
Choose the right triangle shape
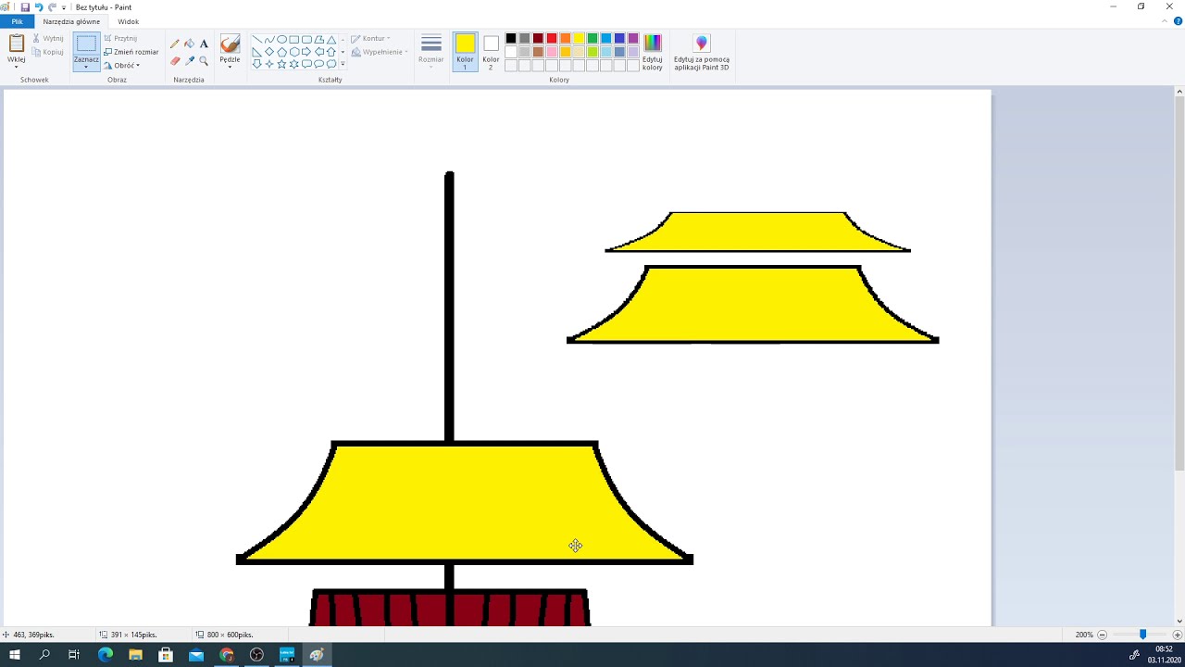(x=256, y=52)
